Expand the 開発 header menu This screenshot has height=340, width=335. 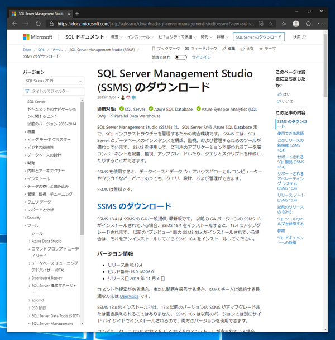207,37
